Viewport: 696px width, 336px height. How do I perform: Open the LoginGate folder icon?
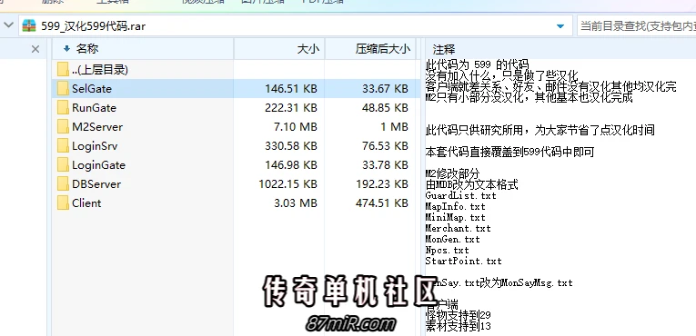[x=64, y=165]
